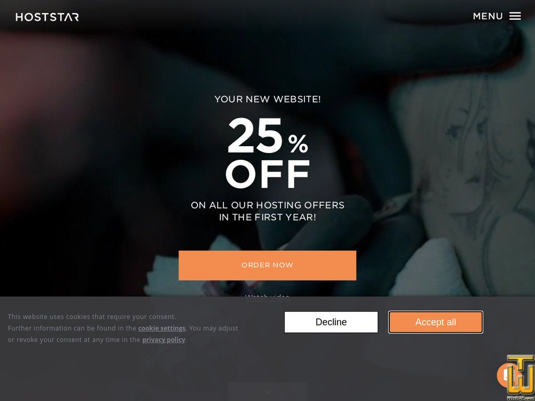Open the hamburger menu icon
The height and width of the screenshot is (401, 535).
tap(515, 16)
